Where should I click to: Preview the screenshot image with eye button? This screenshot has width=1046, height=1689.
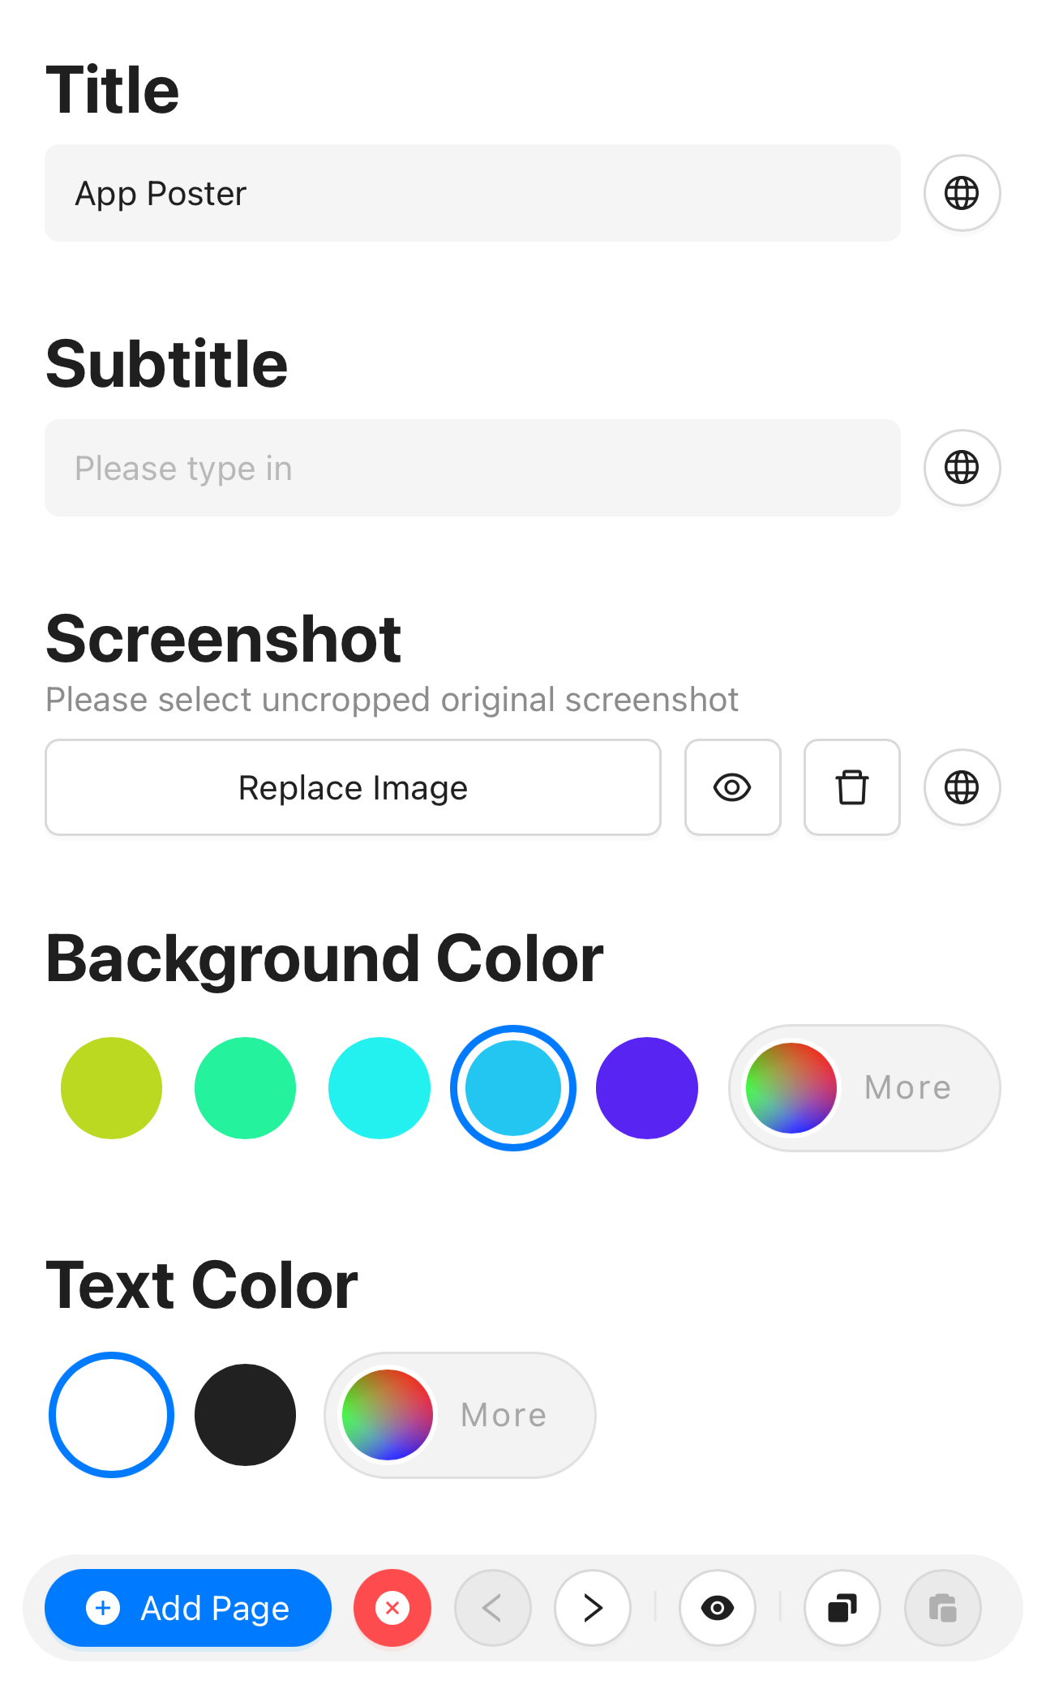(x=732, y=787)
